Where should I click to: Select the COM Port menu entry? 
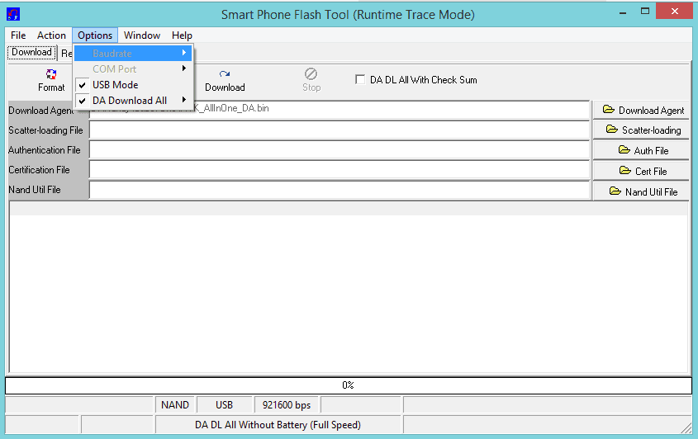tap(133, 69)
